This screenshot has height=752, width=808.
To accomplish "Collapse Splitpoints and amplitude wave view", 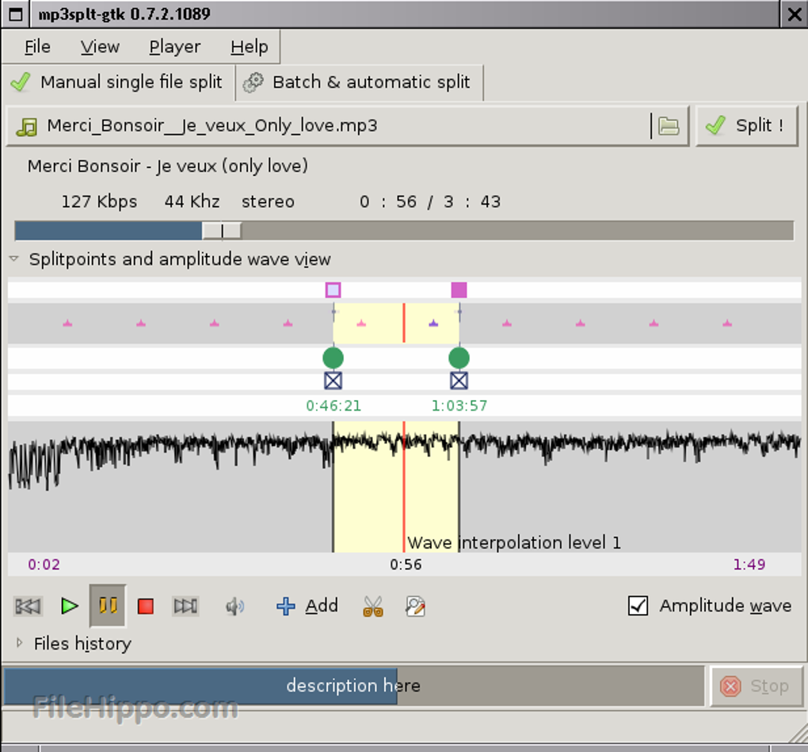I will 14,259.
